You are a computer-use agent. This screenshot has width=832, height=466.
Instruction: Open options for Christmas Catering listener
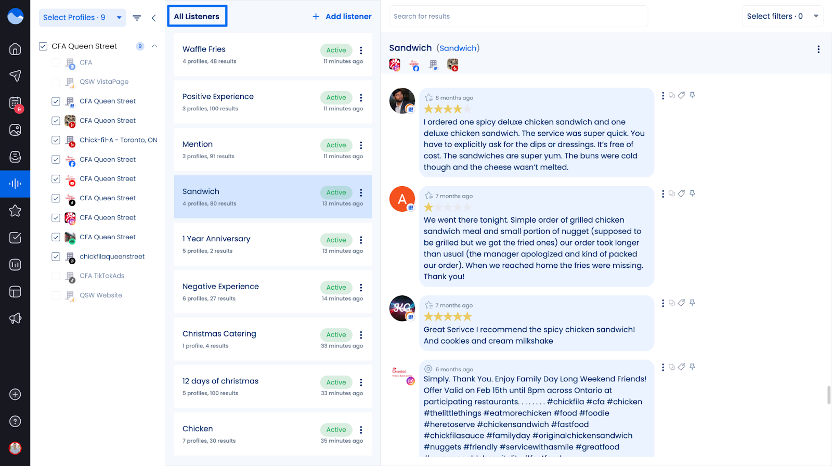(361, 335)
